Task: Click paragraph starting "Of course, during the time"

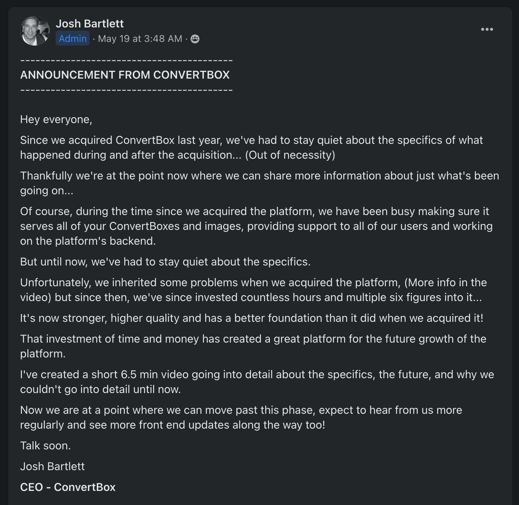Action: 256,226
